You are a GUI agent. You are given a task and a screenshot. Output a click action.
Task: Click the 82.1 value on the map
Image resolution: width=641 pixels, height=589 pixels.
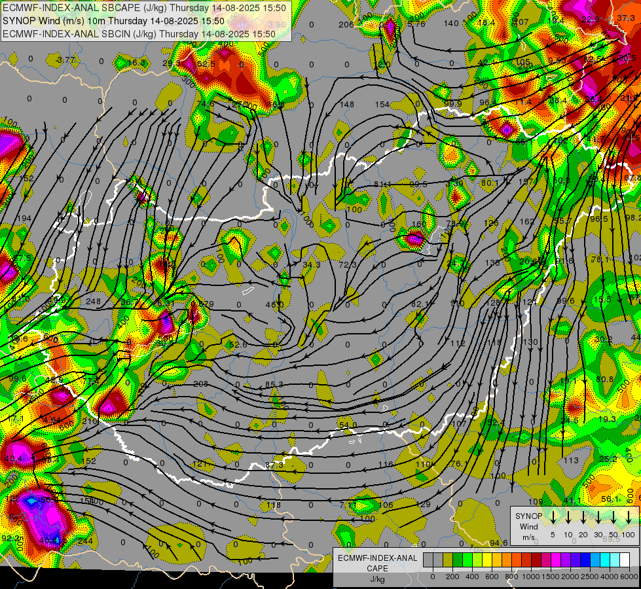(420, 304)
